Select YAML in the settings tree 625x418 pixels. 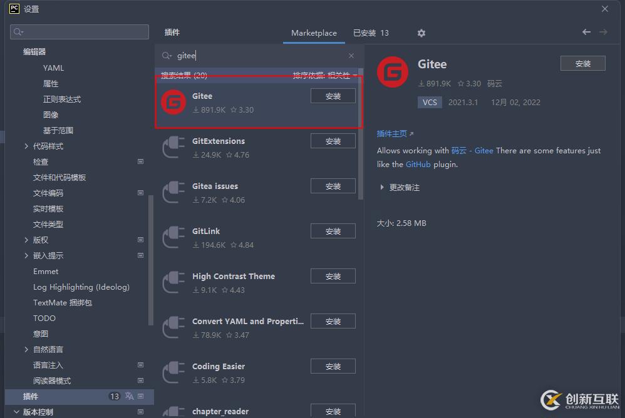coord(53,68)
